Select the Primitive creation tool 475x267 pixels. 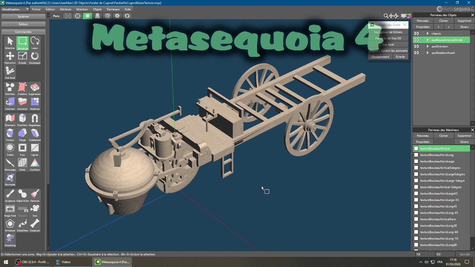click(10, 89)
